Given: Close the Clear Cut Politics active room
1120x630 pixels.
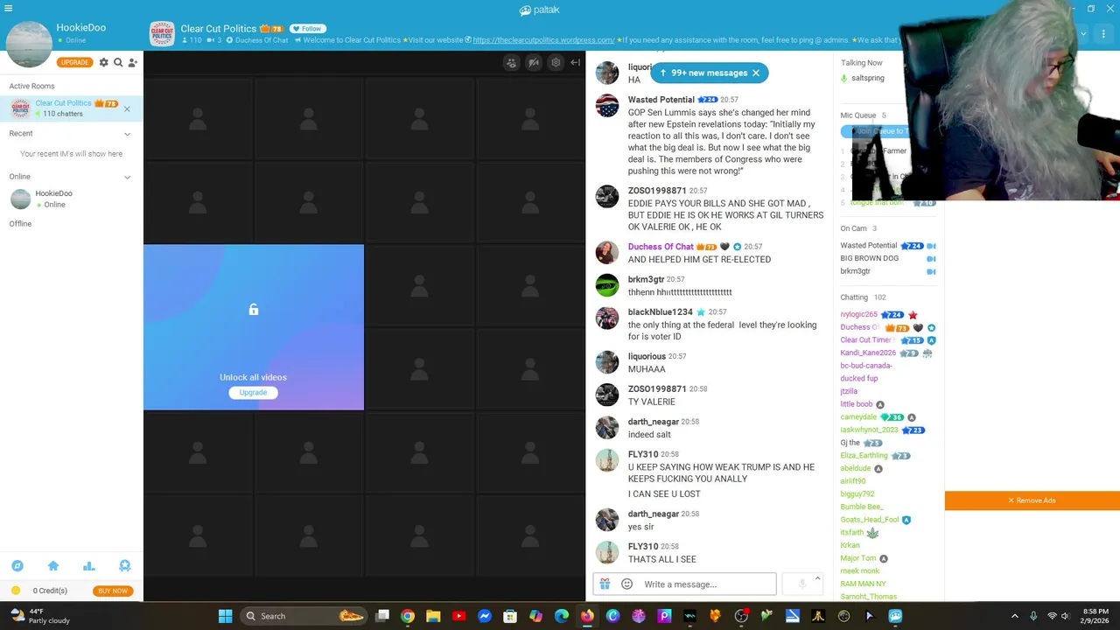Looking at the screenshot, I should pyautogui.click(x=127, y=108).
